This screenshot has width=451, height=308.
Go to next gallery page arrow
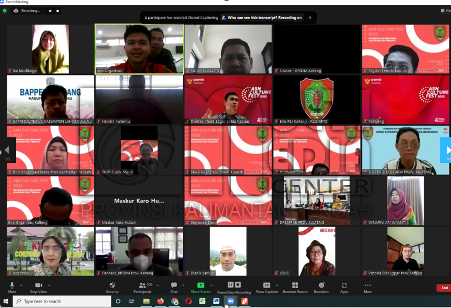[446, 151]
